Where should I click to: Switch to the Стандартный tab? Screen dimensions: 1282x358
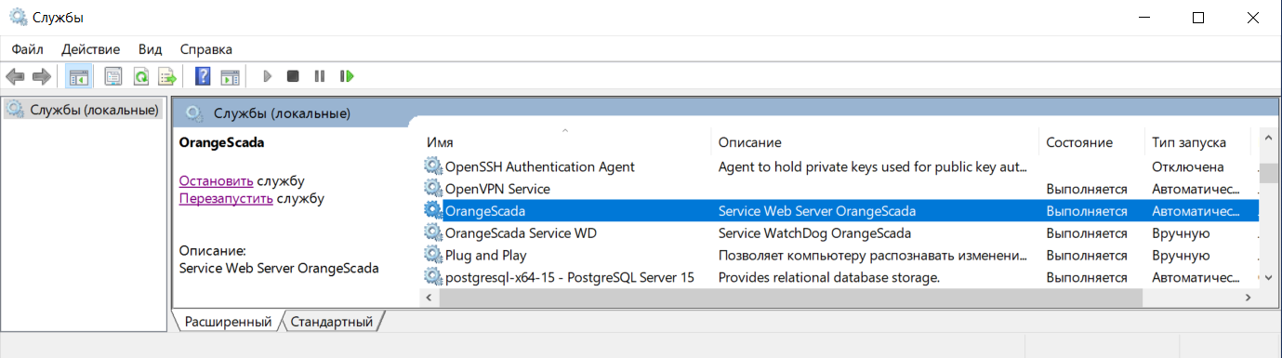pos(332,322)
